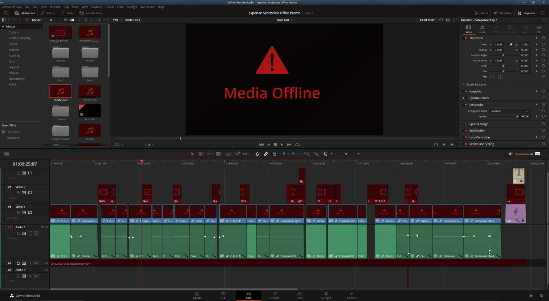Open media pool sort dropdown
The height and width of the screenshot is (301, 549).
coord(98,20)
